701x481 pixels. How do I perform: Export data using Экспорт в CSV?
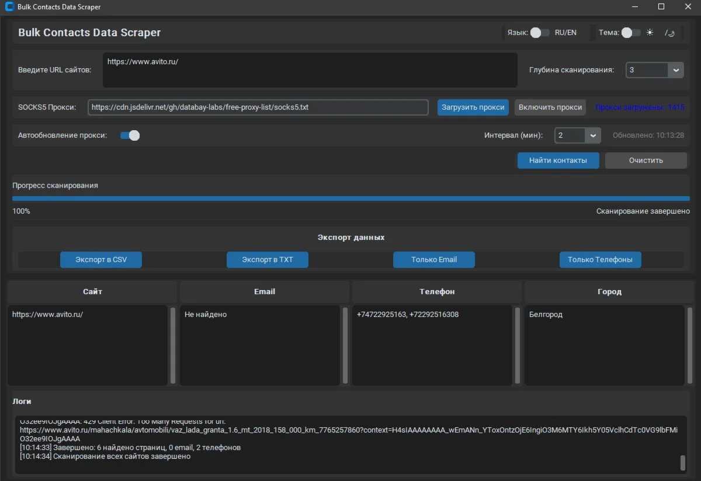coord(100,259)
